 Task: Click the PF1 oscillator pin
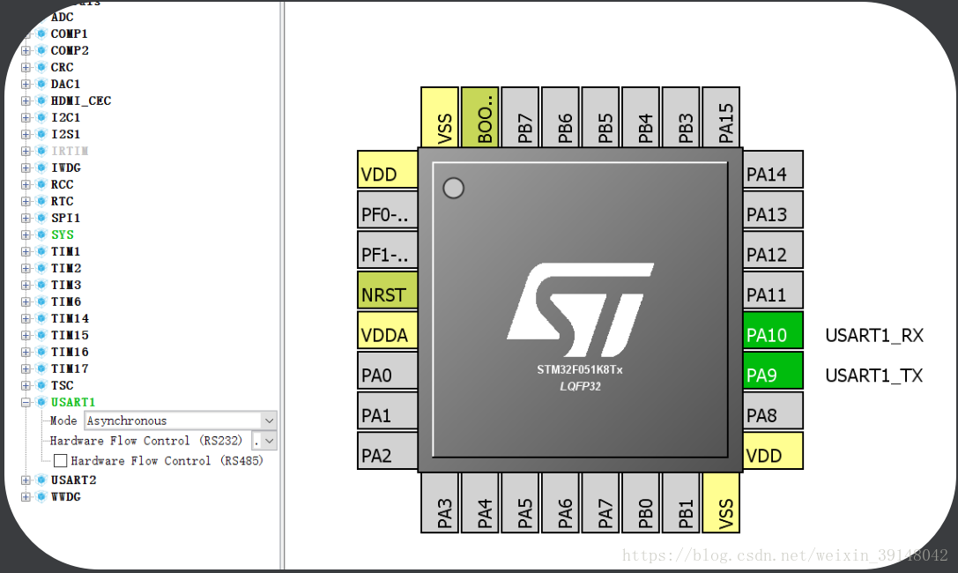pyautogui.click(x=388, y=249)
